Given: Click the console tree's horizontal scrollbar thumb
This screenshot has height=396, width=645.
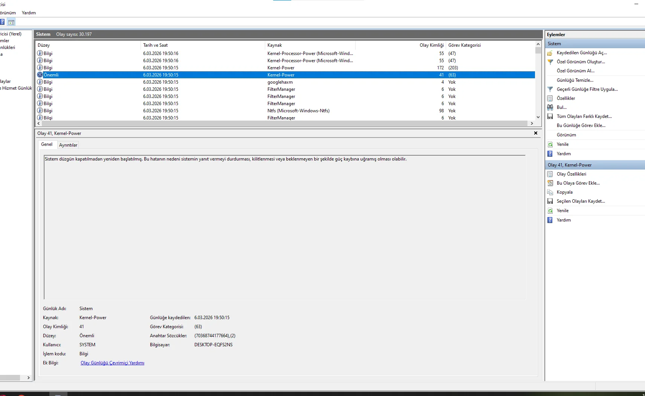Looking at the screenshot, I should pos(10,378).
